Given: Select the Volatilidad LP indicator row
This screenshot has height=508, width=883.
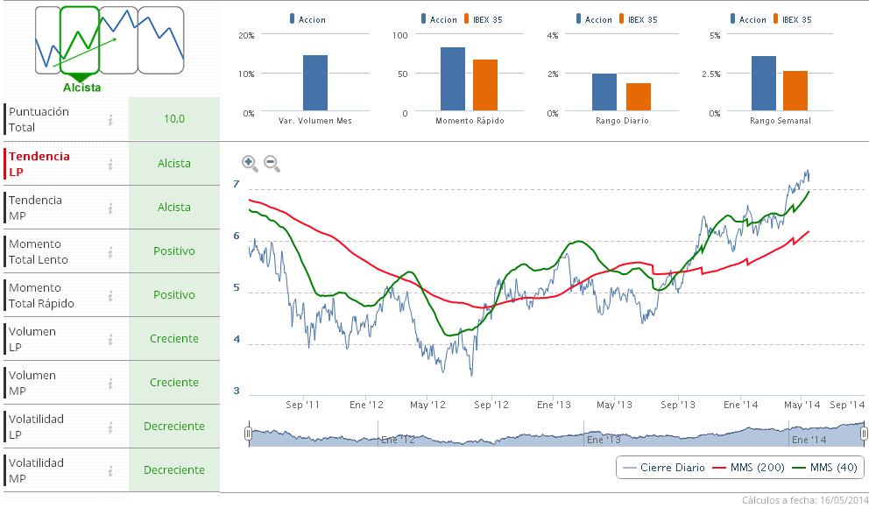Looking at the screenshot, I should 111,427.
